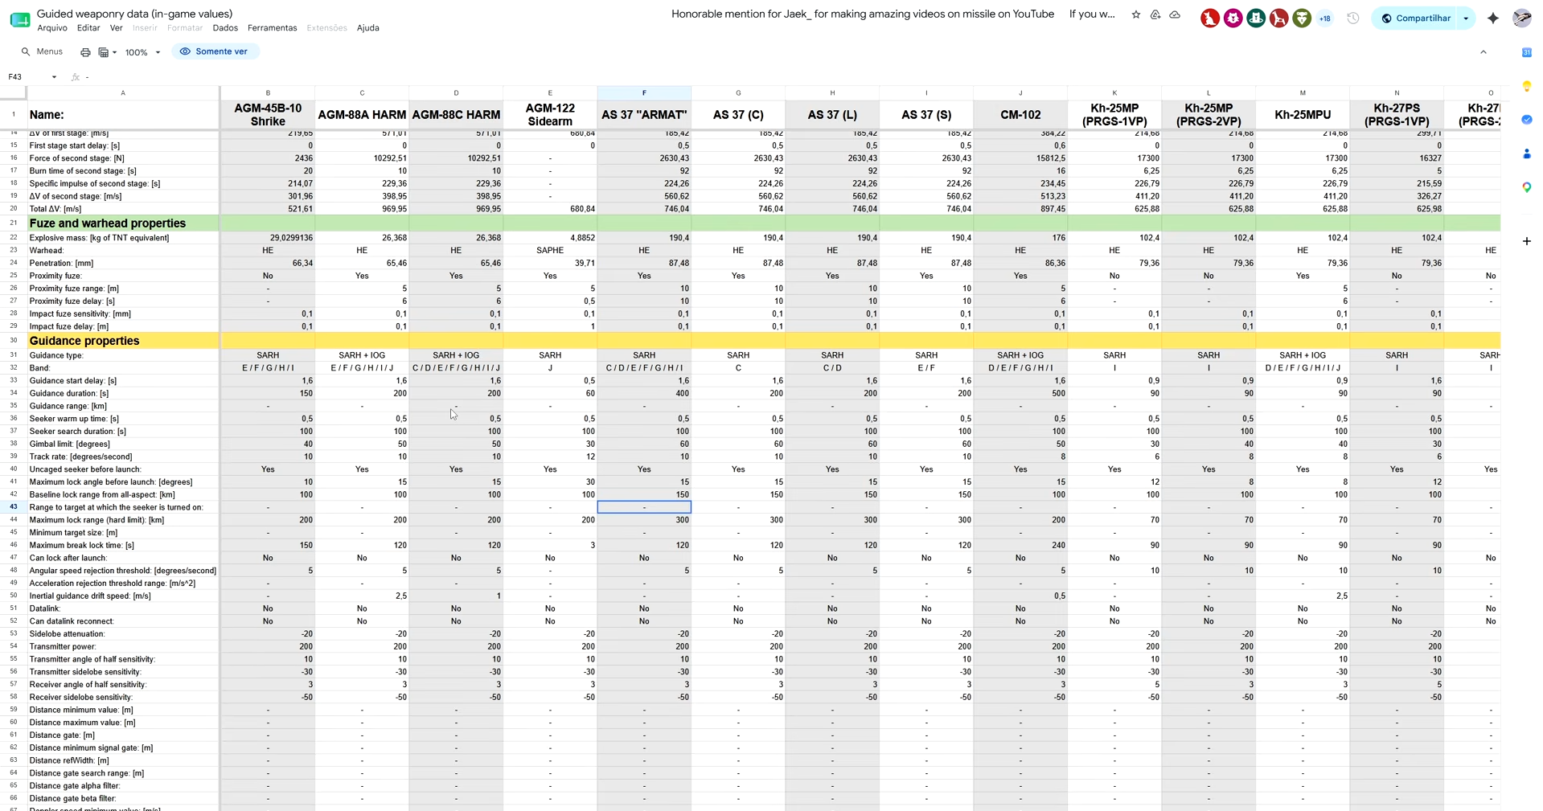
Task: Show the +18 additional viewers
Action: tap(1325, 18)
